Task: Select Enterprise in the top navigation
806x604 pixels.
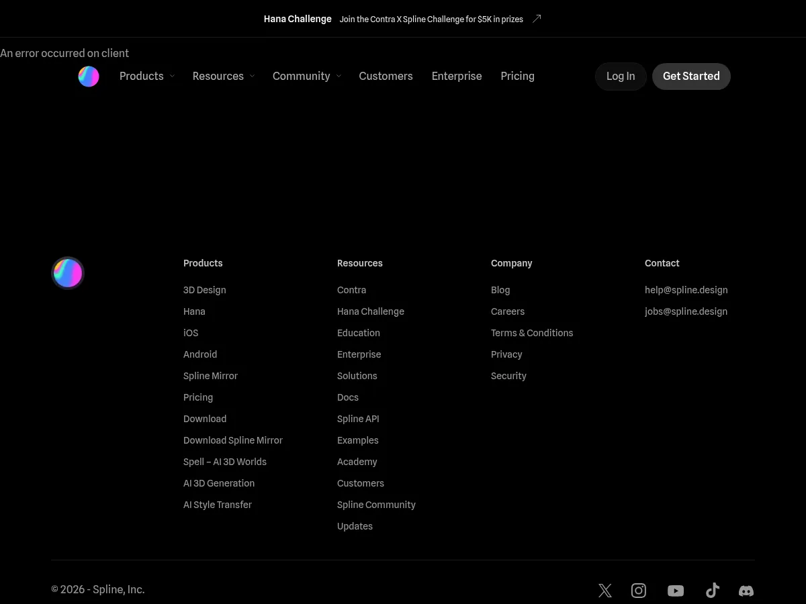Action: (x=457, y=77)
